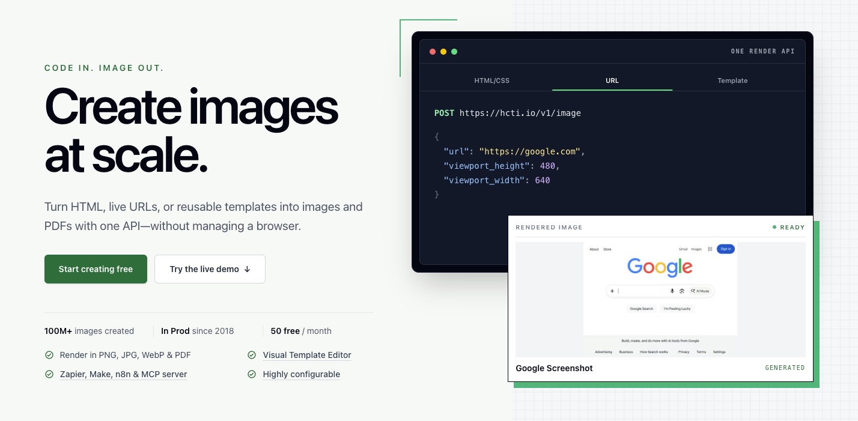Click the Gmail link in Google screenshot
This screenshot has height=421, width=858.
(683, 249)
